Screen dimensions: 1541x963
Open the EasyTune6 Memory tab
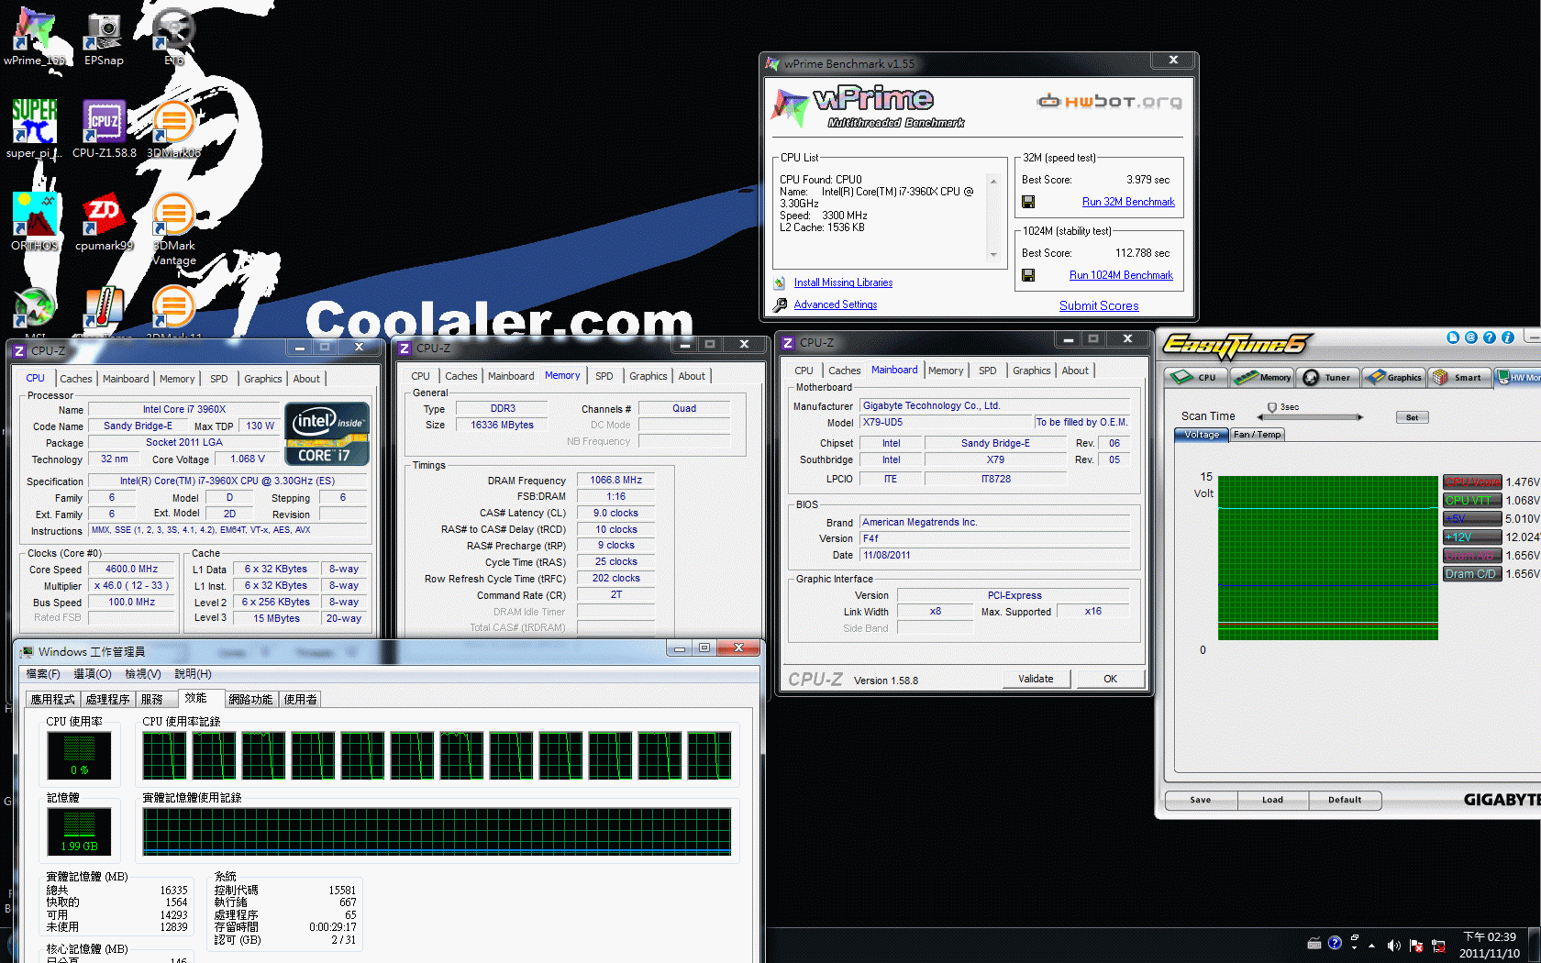1263,377
